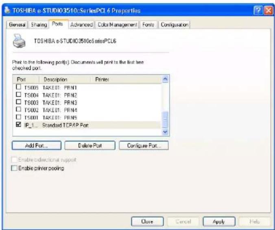
Task: Click the large TOSHIBA printer icon
Action: pos(19,41)
